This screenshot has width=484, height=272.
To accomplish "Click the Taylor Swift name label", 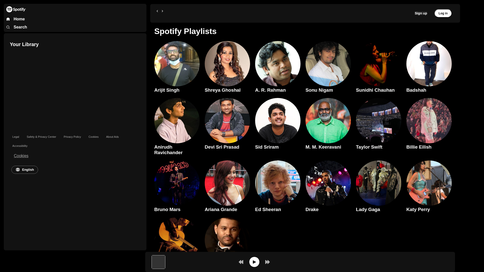I will tap(369, 147).
